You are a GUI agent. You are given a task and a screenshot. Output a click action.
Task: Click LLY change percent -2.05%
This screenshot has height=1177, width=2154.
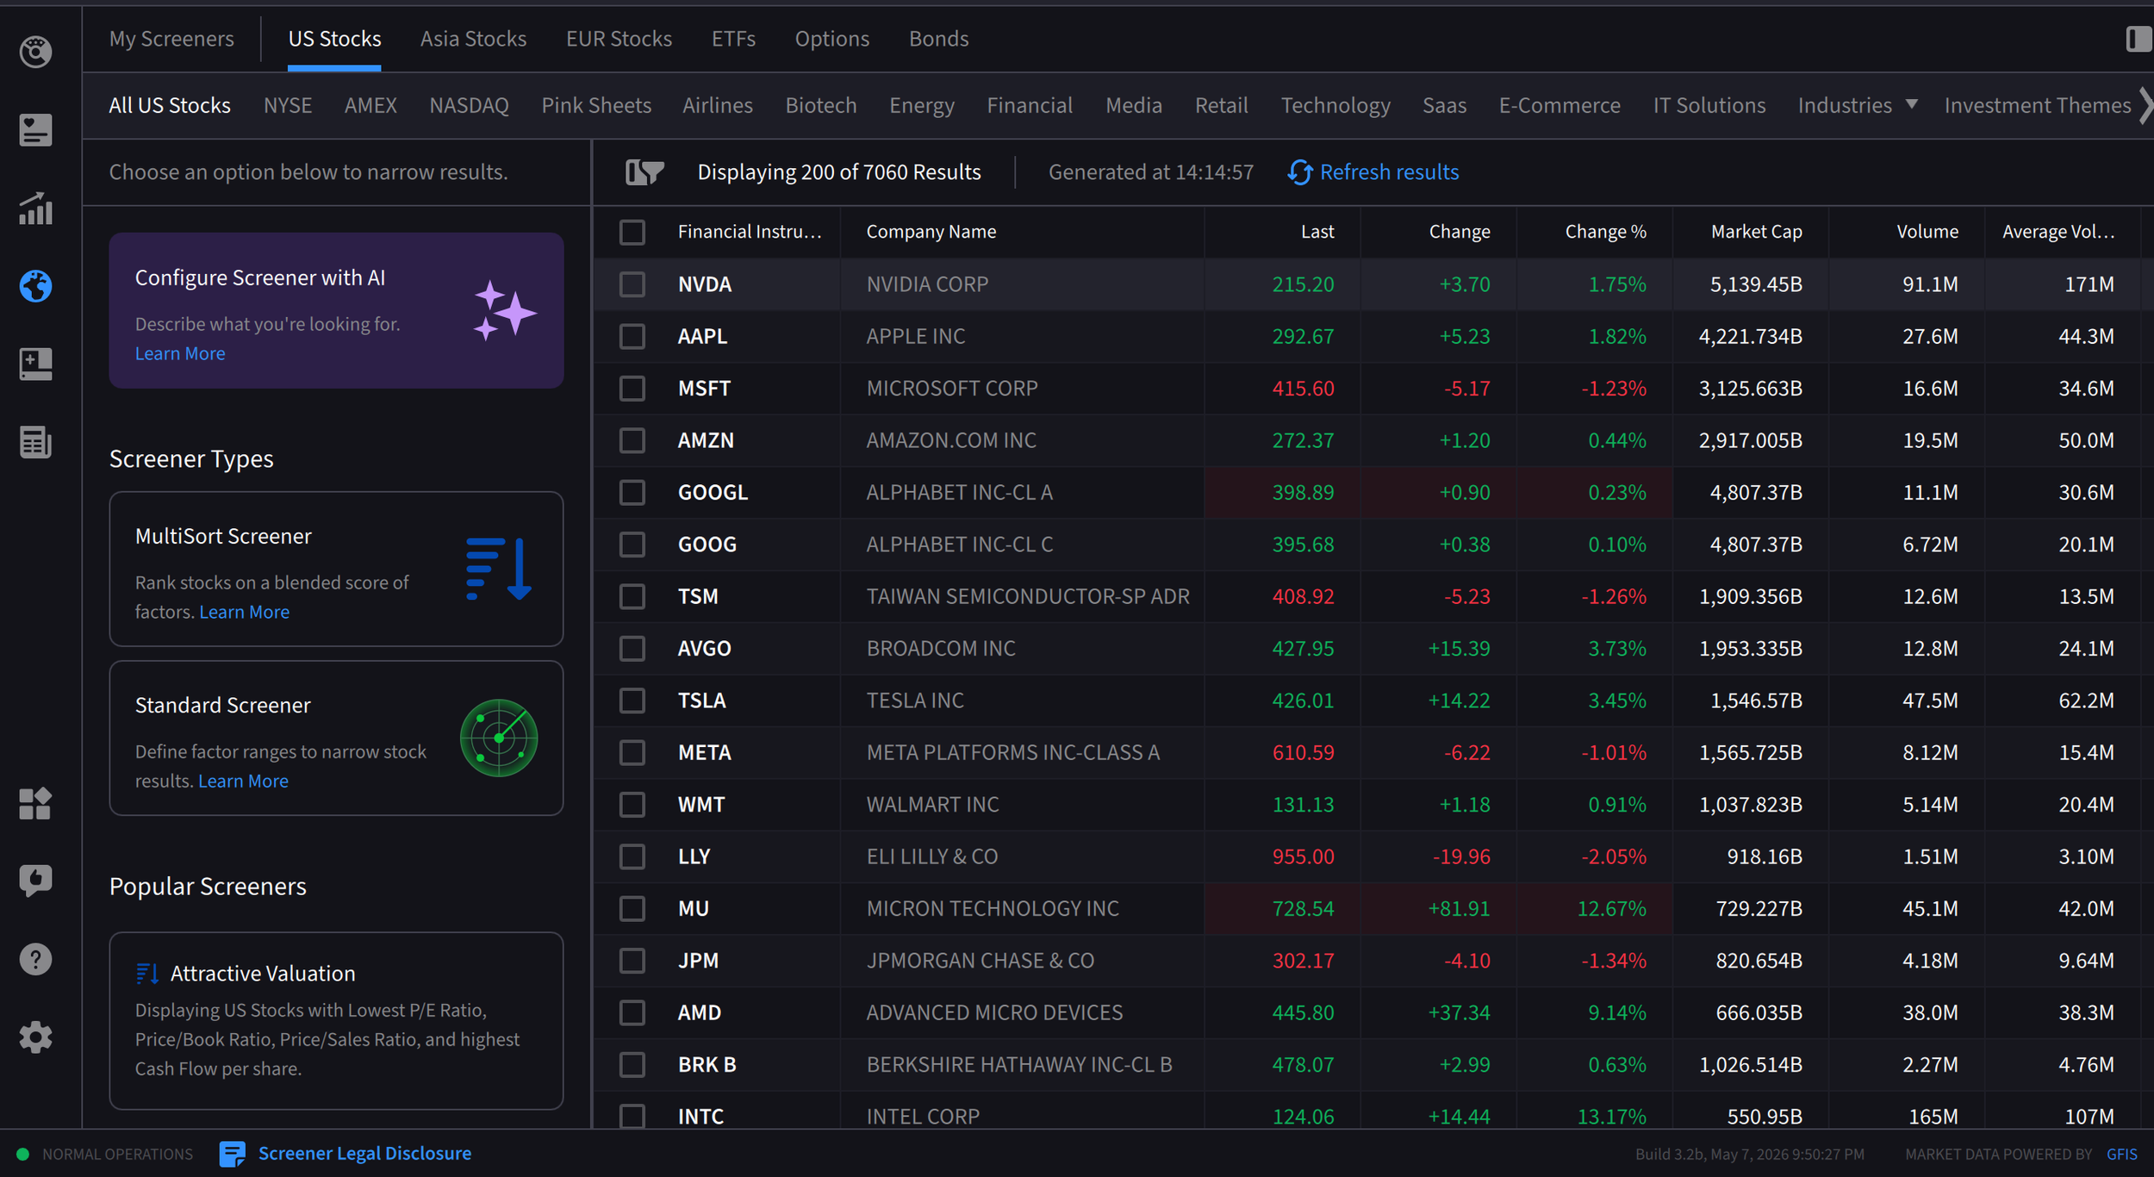tap(1613, 856)
